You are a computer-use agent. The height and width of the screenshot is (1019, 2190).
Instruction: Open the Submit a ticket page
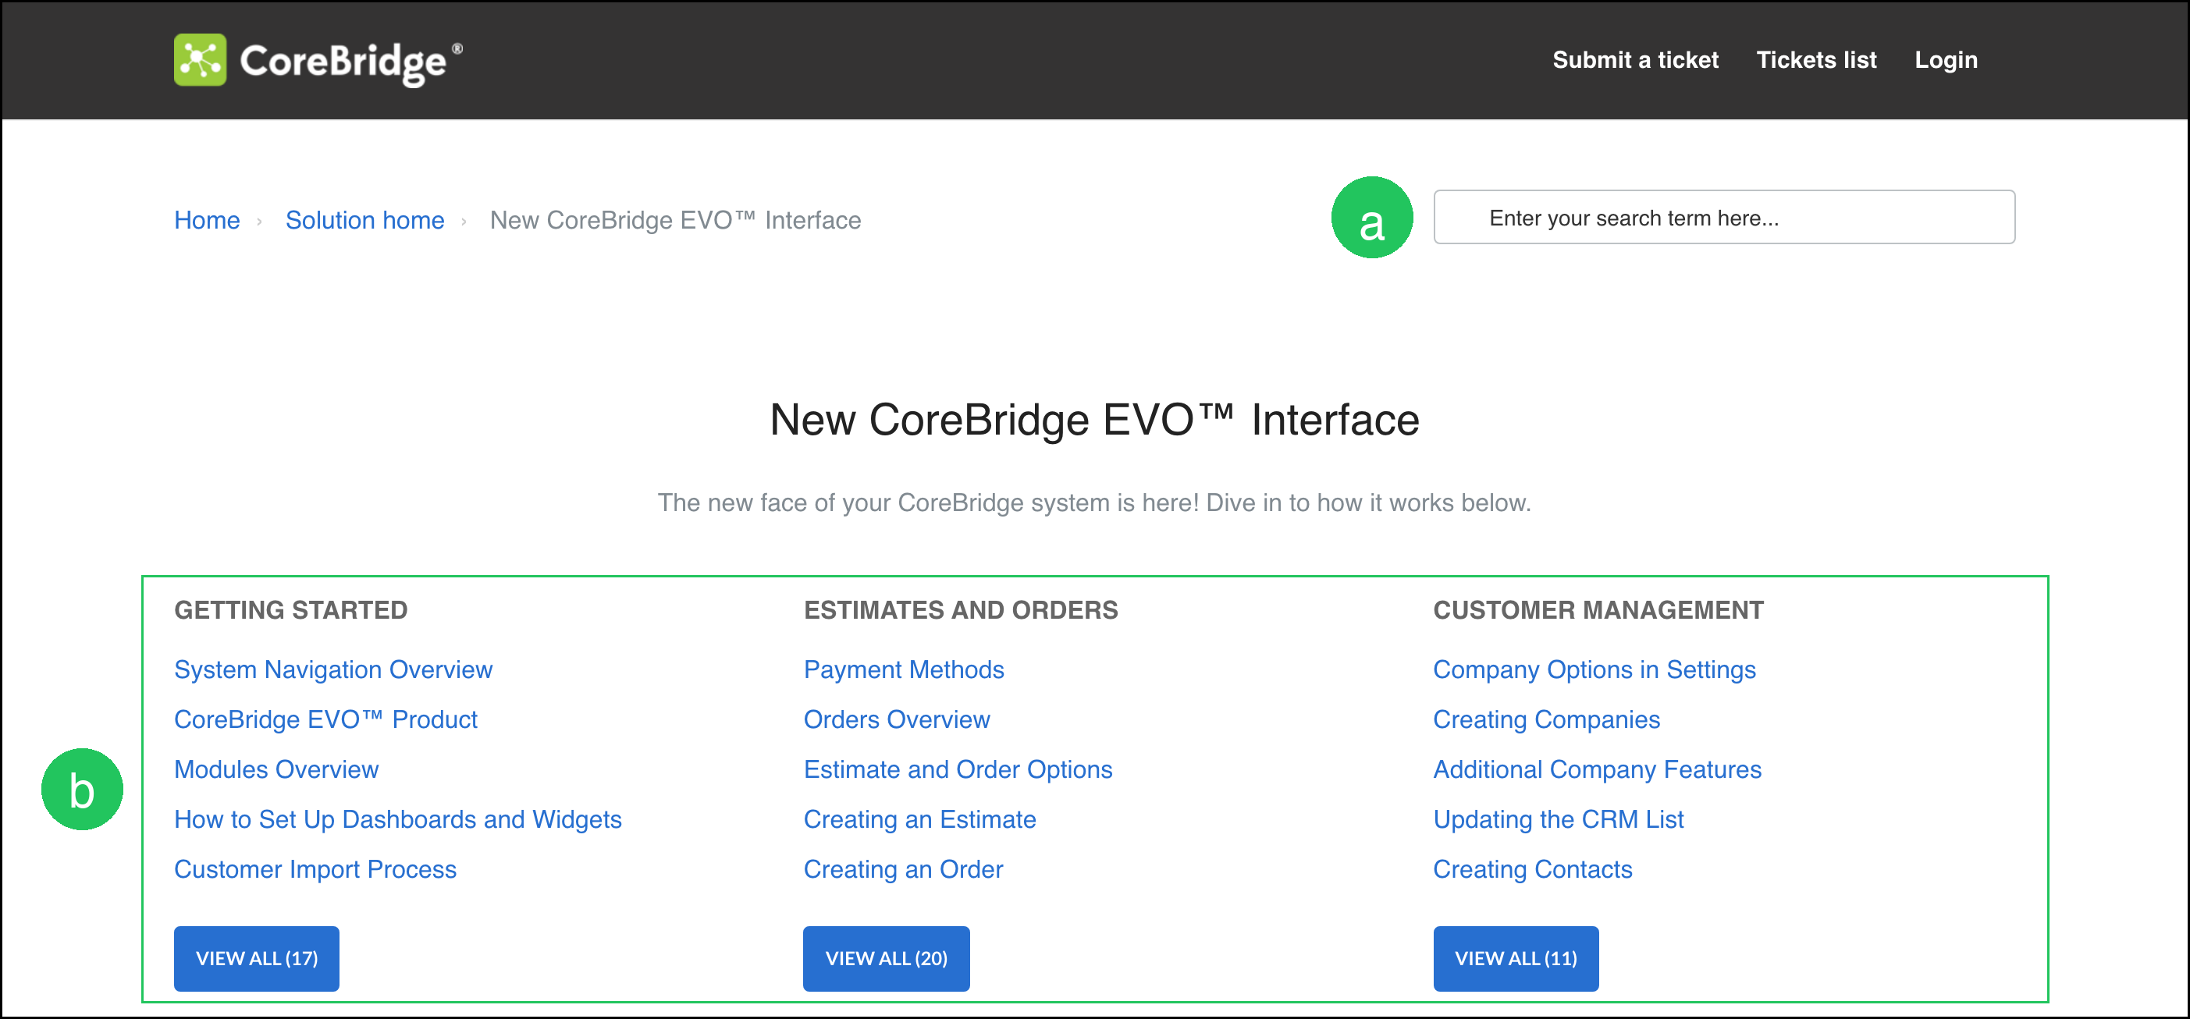1634,60
